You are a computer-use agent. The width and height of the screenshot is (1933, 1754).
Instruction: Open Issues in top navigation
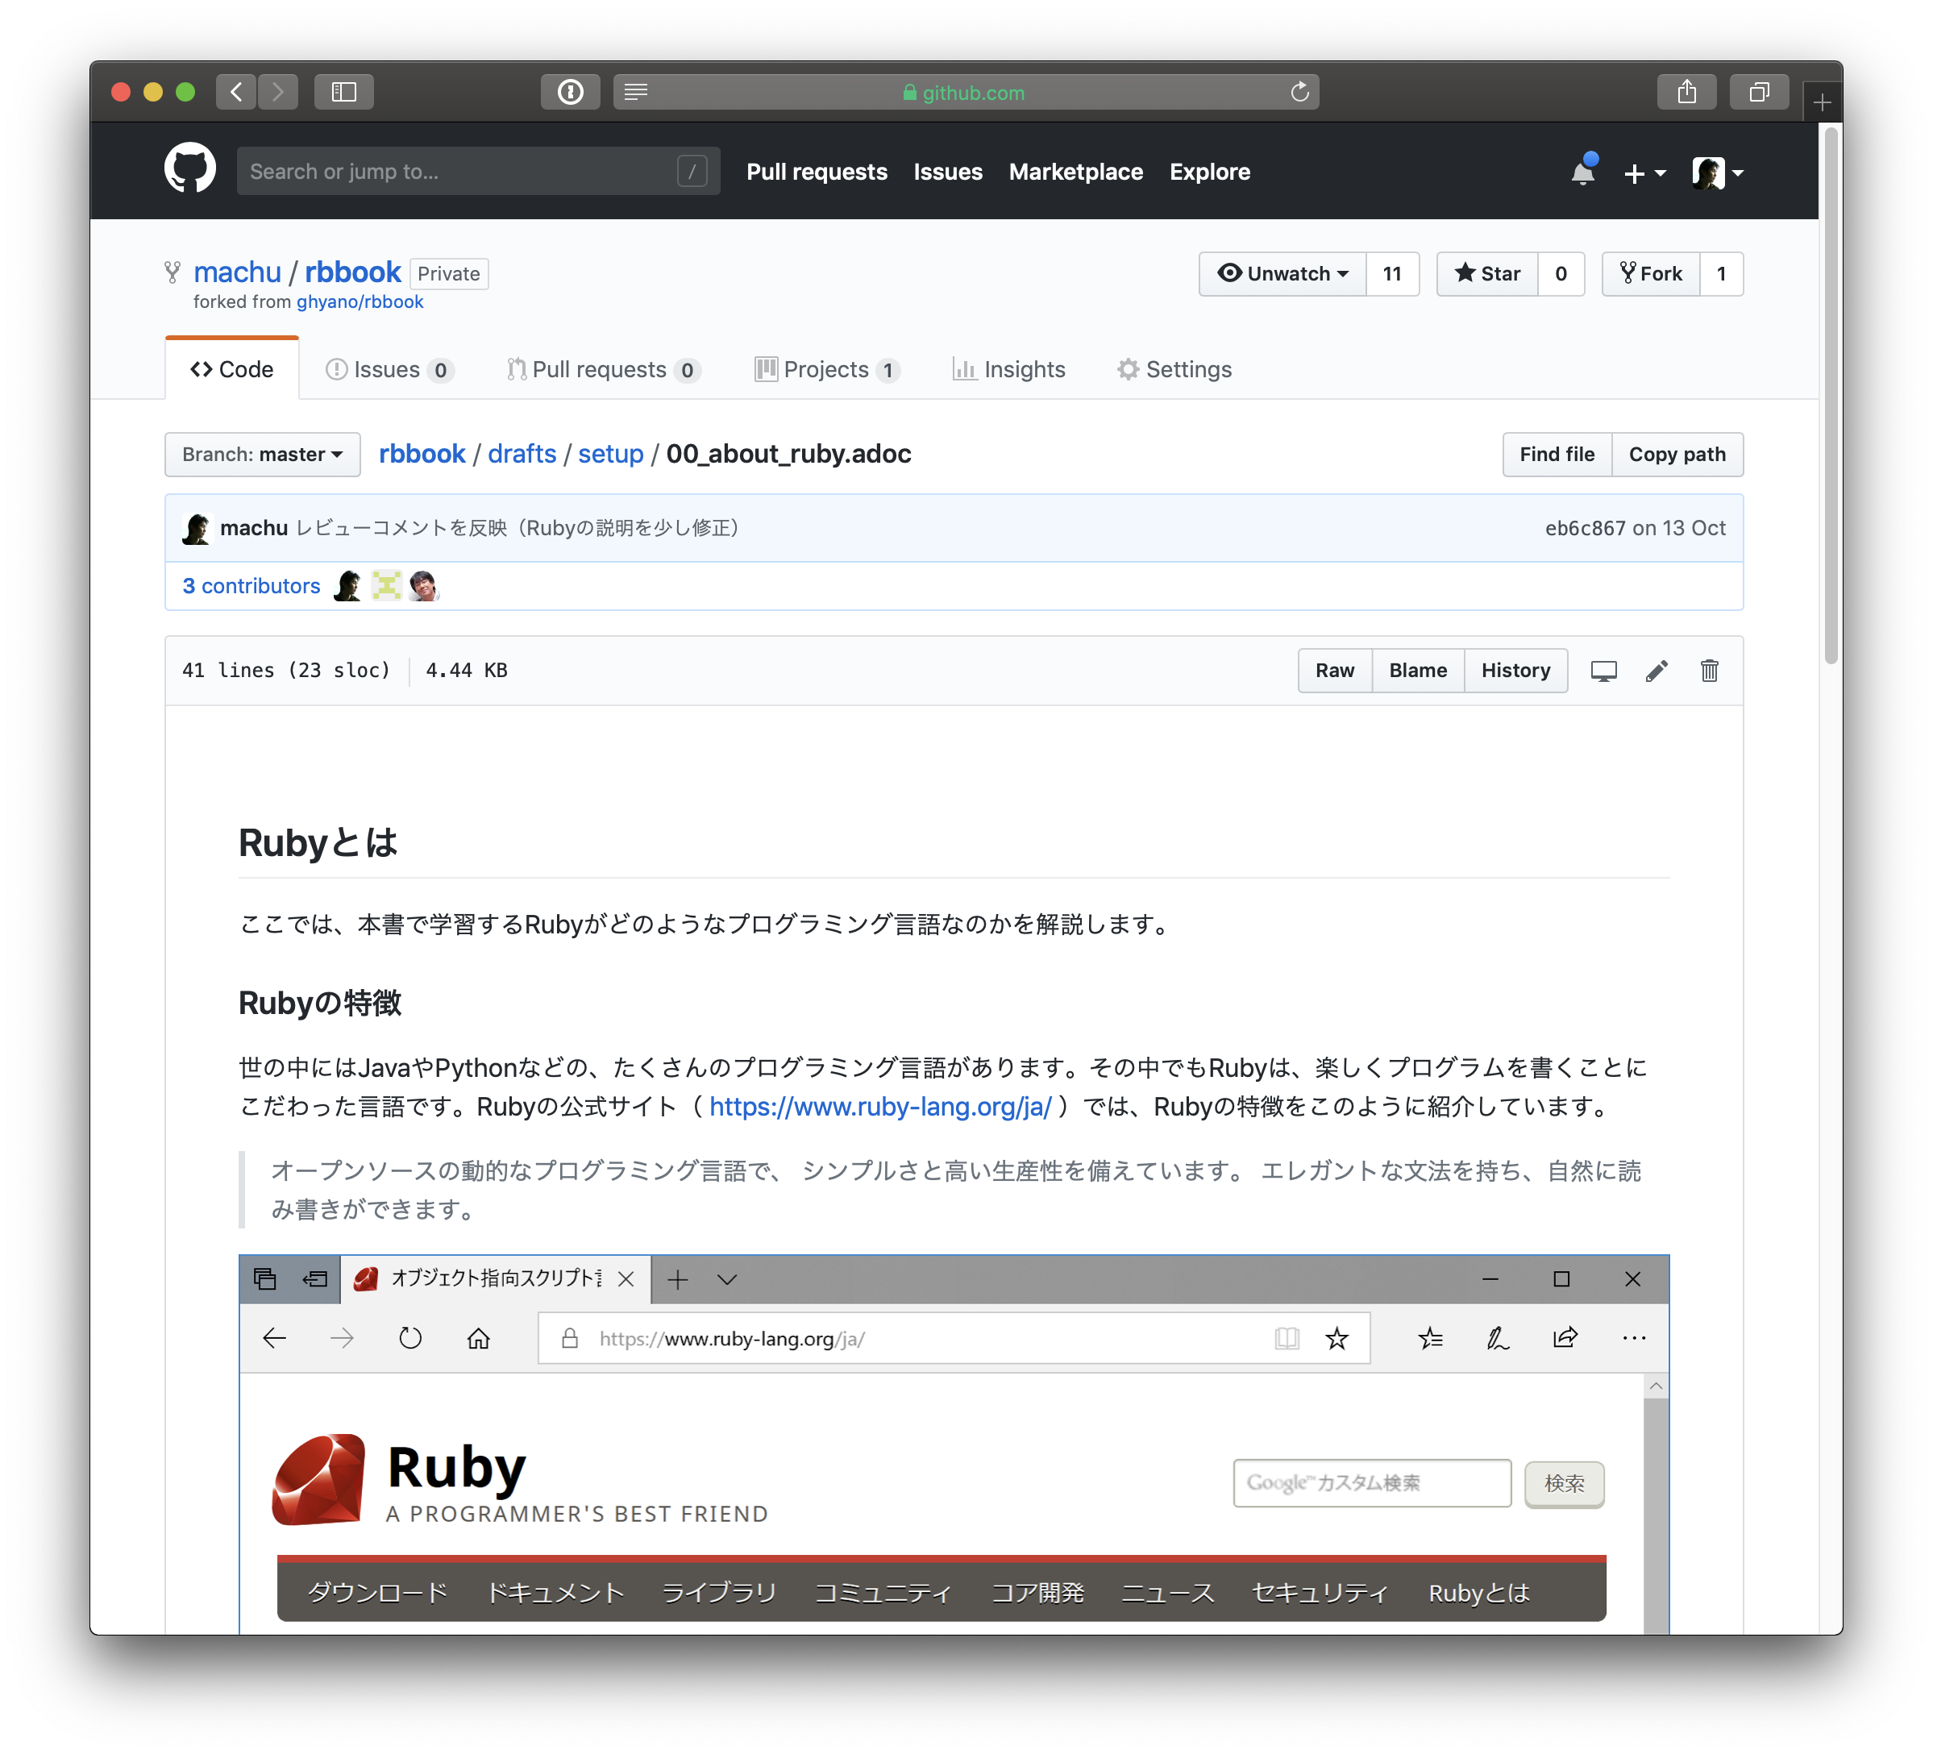point(947,172)
